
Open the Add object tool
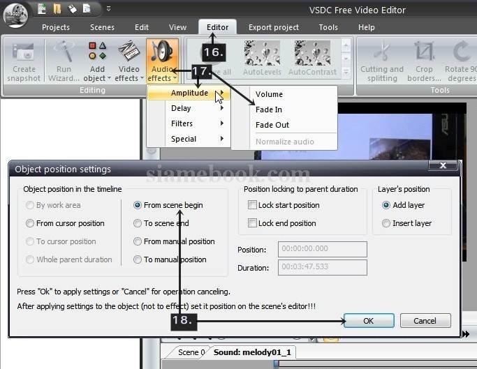[x=97, y=61]
